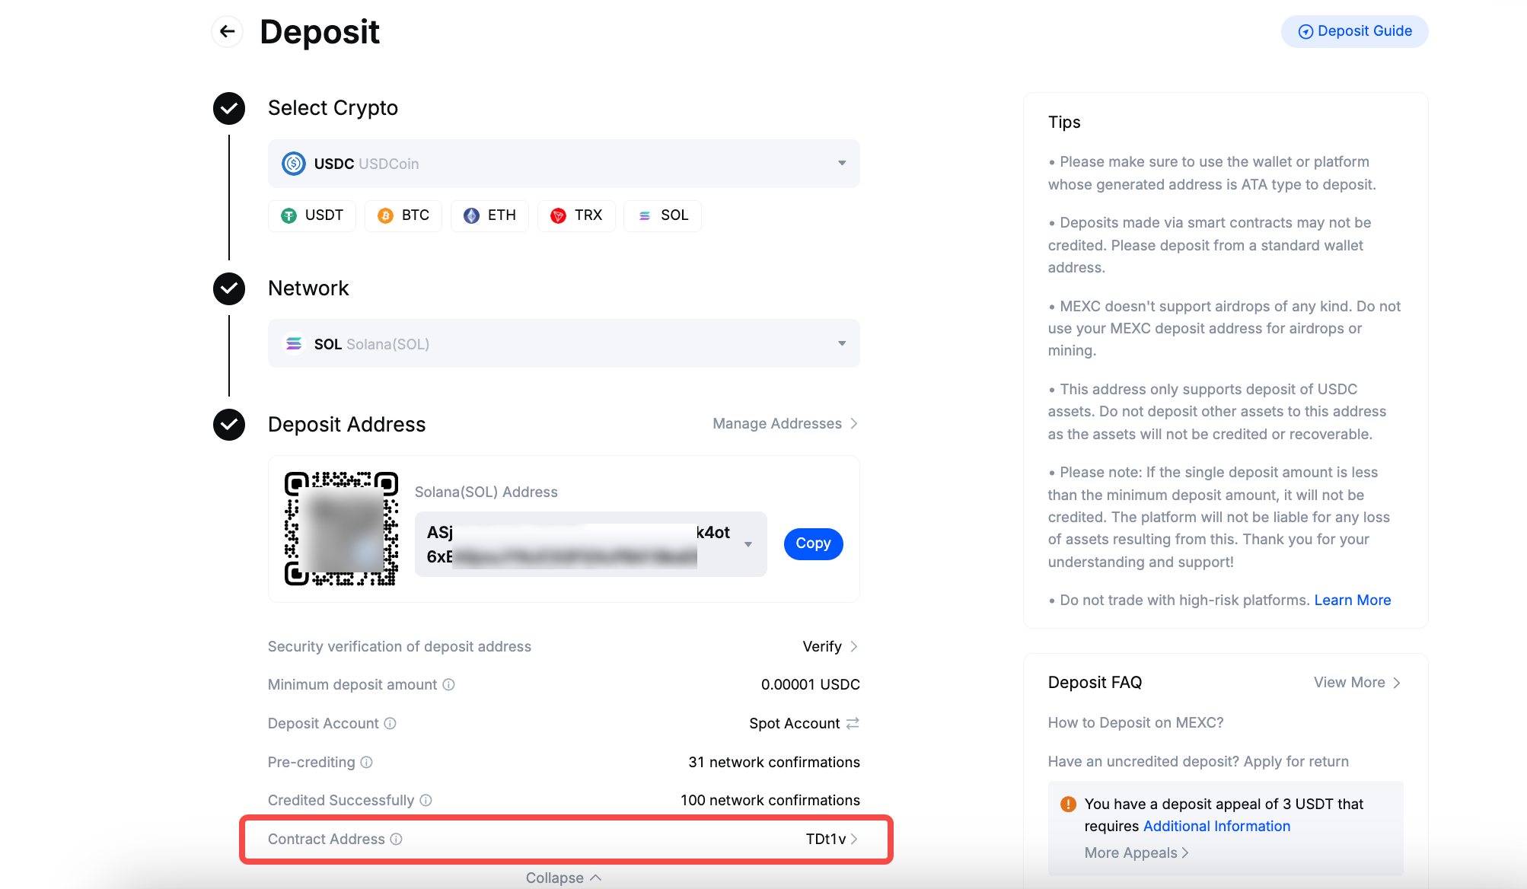Verify the deposit address security
The height and width of the screenshot is (889, 1527).
830,646
